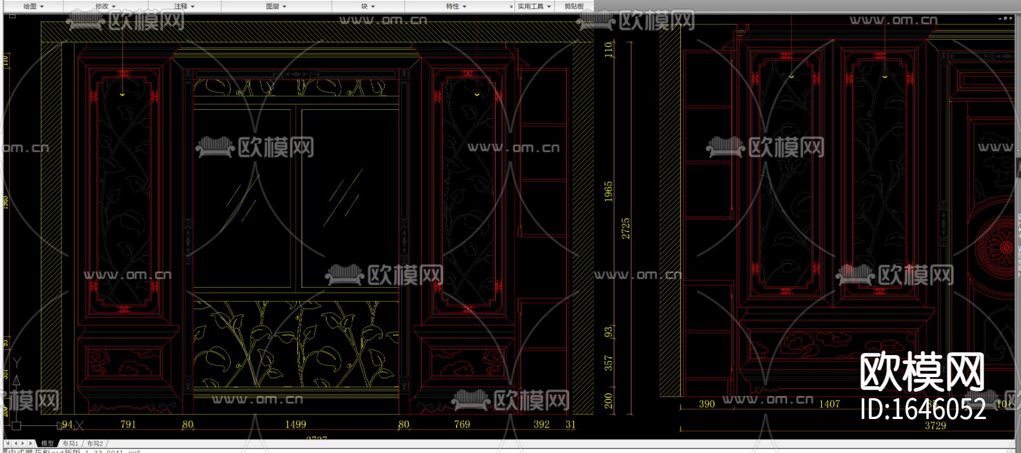The image size is (1021, 453).
Task: Select the 3729 dimension text
Action: [935, 426]
